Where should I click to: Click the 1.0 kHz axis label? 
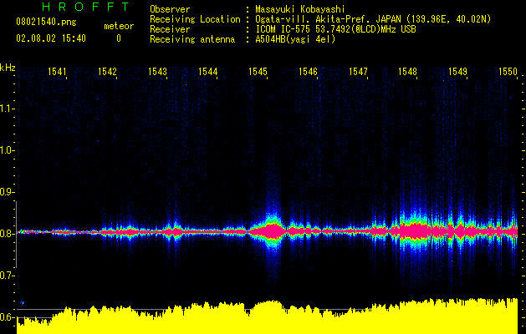click(x=7, y=150)
